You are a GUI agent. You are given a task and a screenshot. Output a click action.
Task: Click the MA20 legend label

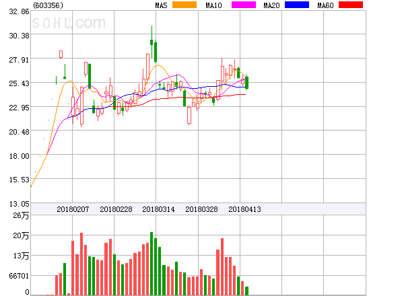point(271,5)
